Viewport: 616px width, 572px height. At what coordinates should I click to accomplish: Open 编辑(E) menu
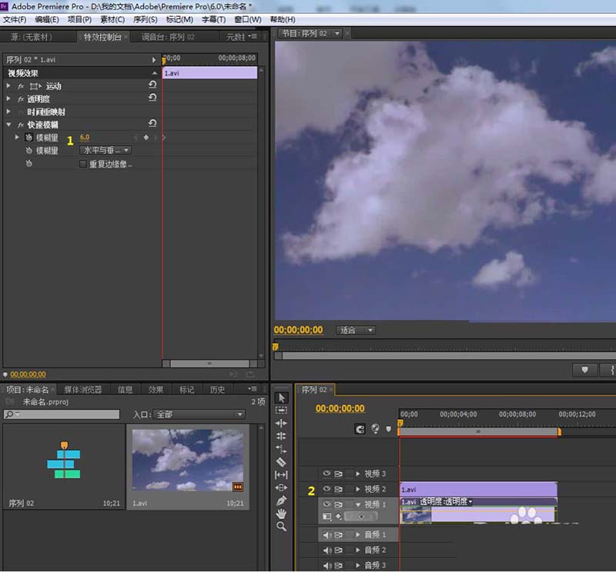point(47,20)
